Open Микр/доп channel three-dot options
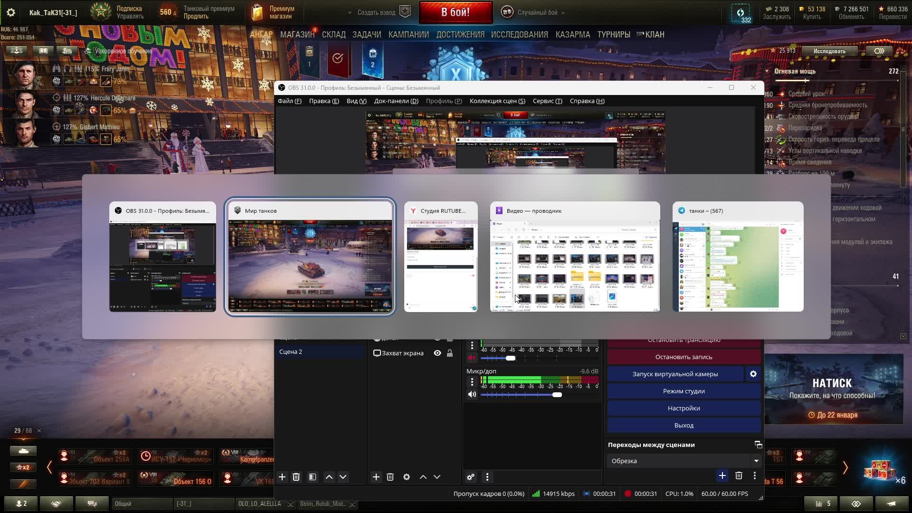 [472, 381]
